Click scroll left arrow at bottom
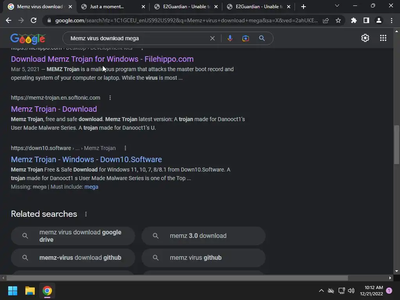Screen dimensions: 400x300 click(3, 278)
